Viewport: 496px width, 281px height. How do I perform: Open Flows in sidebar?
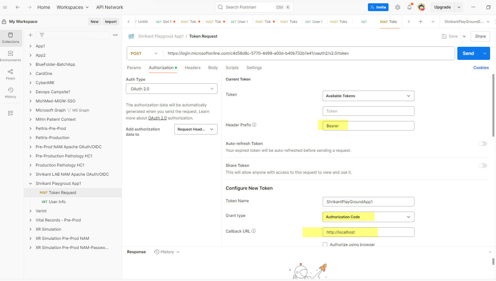point(10,74)
